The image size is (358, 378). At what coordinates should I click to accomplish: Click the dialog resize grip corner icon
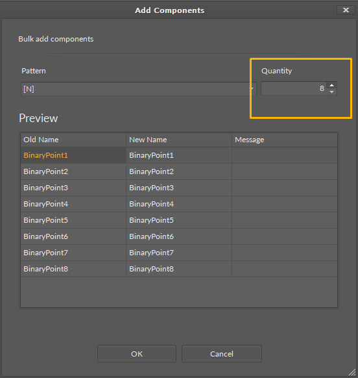(352, 372)
